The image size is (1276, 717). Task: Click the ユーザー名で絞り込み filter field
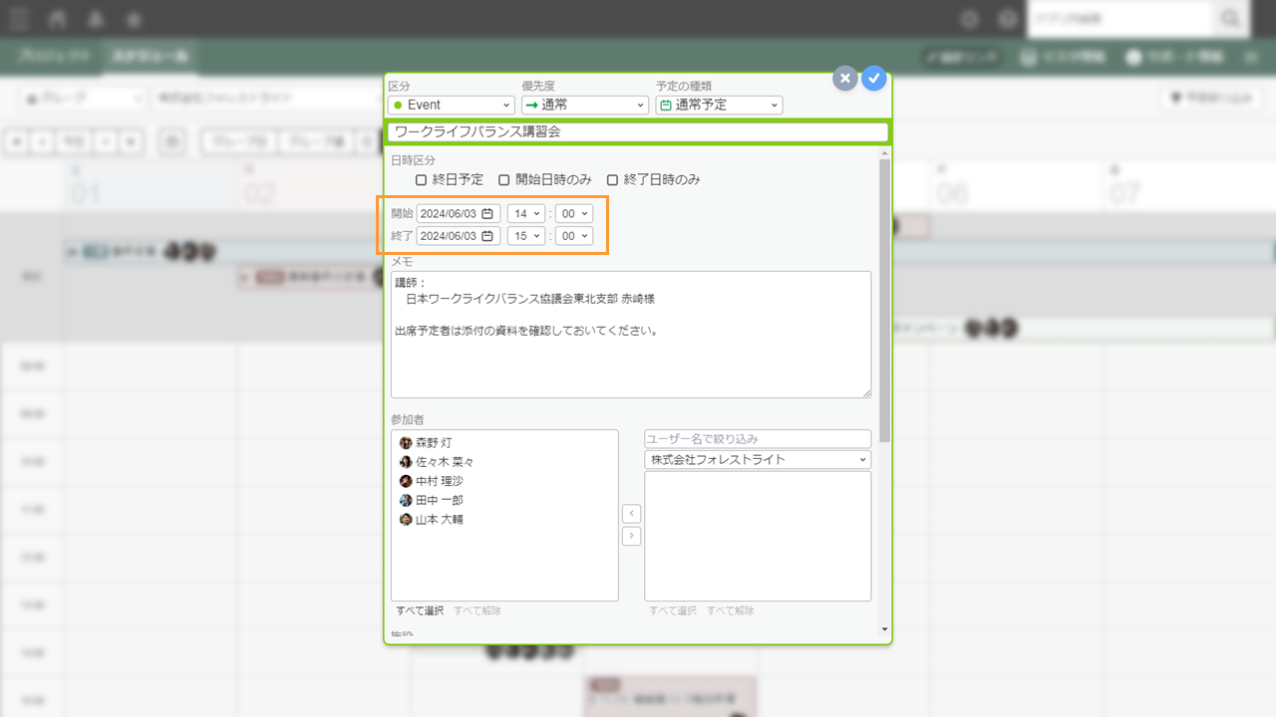(758, 439)
